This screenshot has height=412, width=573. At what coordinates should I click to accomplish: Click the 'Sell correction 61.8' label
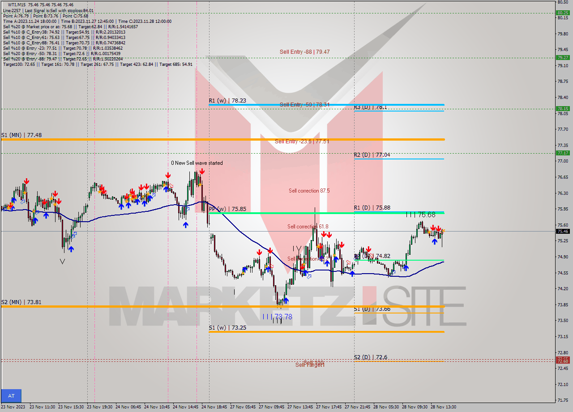pyautogui.click(x=308, y=227)
